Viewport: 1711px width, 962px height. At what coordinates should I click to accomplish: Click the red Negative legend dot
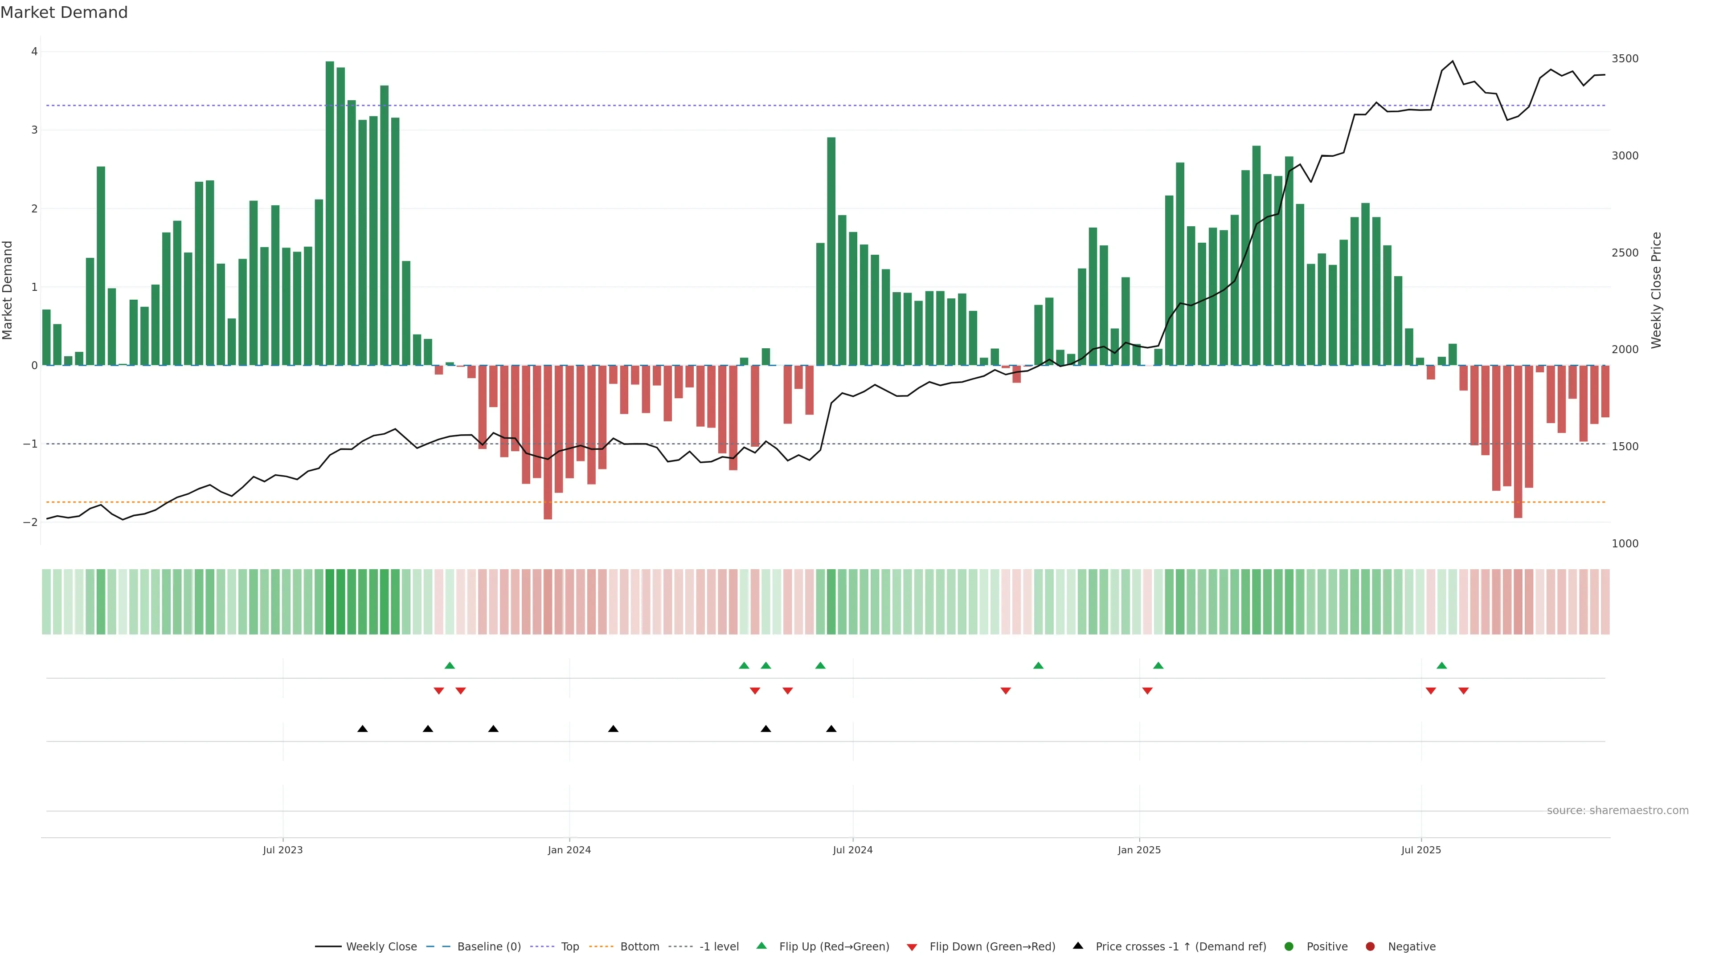click(1370, 946)
